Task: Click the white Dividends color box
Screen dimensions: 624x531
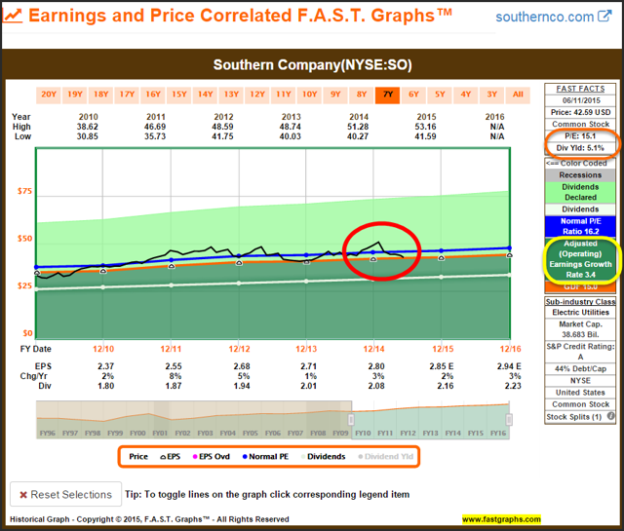Action: click(580, 209)
